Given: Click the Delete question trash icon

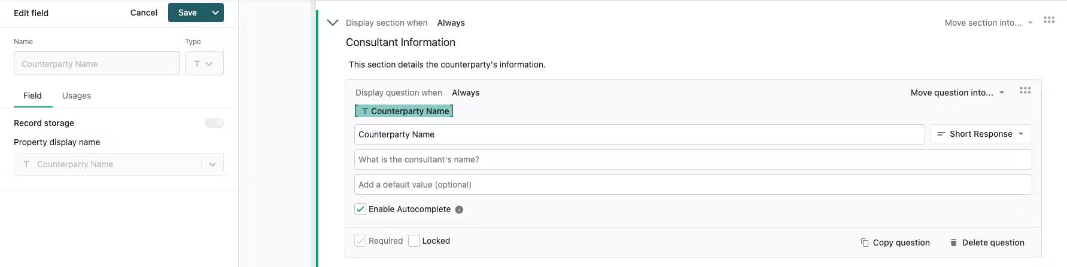Looking at the screenshot, I should (953, 243).
